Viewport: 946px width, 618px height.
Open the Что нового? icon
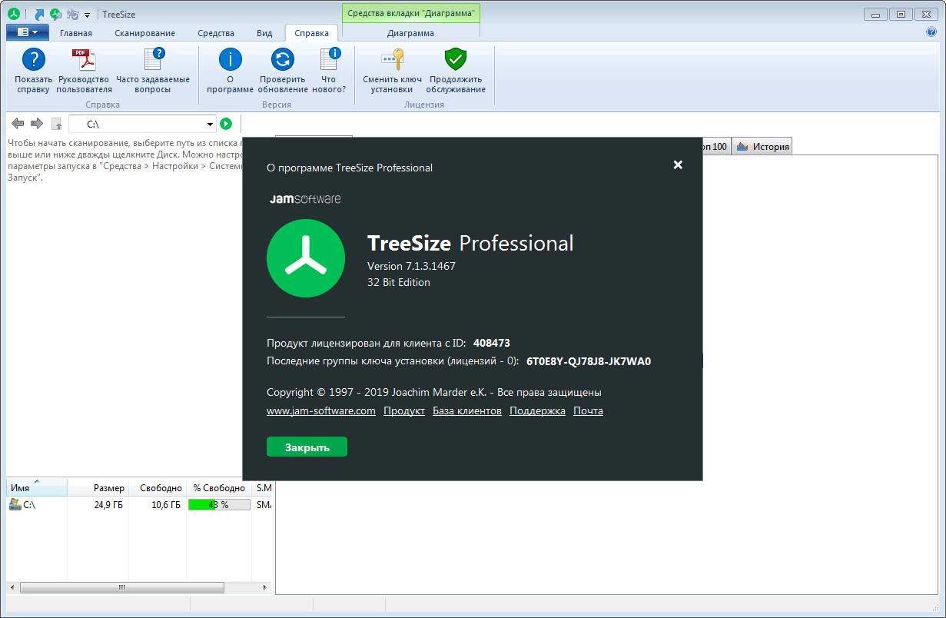tap(329, 59)
